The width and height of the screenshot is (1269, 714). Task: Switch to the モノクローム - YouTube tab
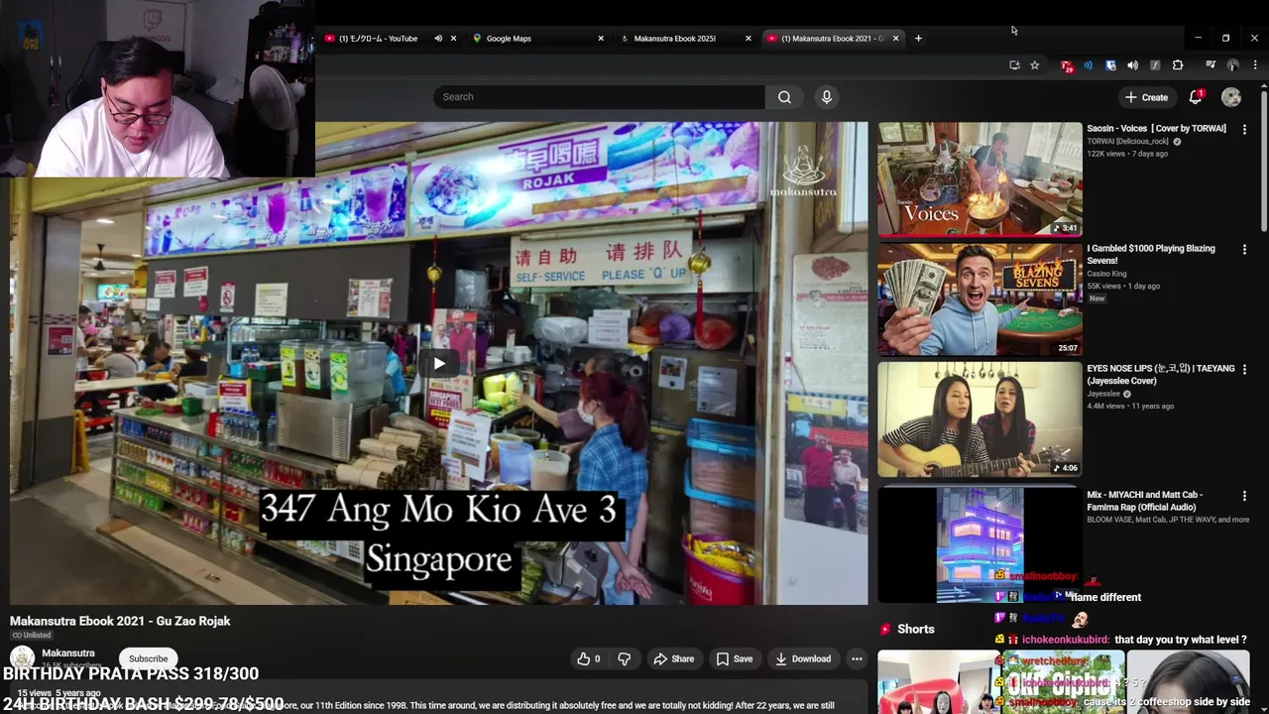tap(378, 39)
